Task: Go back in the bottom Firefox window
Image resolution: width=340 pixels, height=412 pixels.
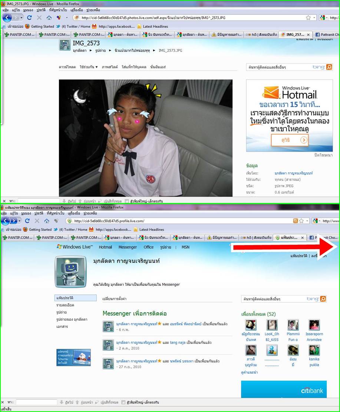Action: click(x=5, y=221)
